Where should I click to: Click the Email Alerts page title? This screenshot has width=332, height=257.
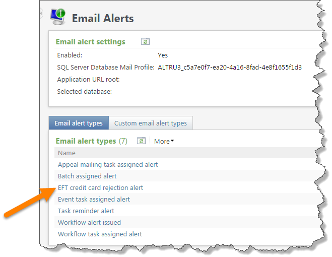(103, 18)
